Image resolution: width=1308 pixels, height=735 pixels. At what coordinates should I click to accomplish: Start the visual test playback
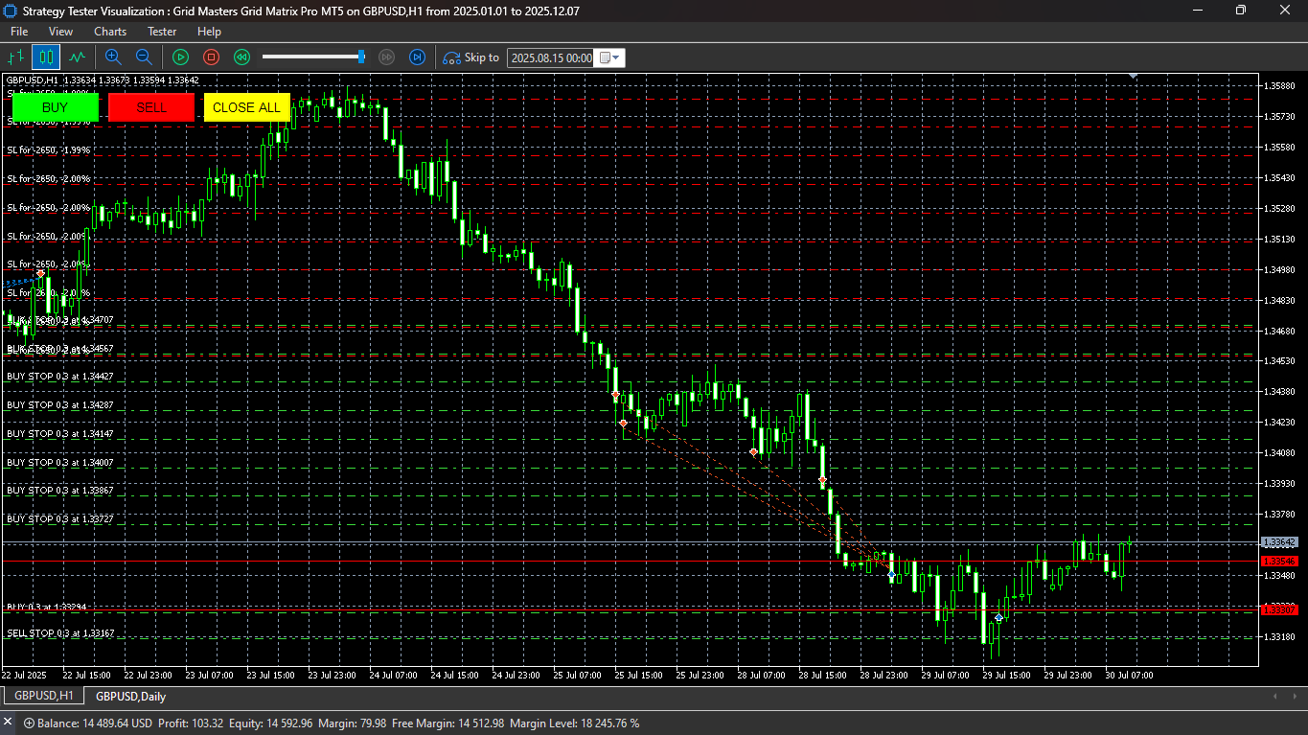click(x=180, y=57)
